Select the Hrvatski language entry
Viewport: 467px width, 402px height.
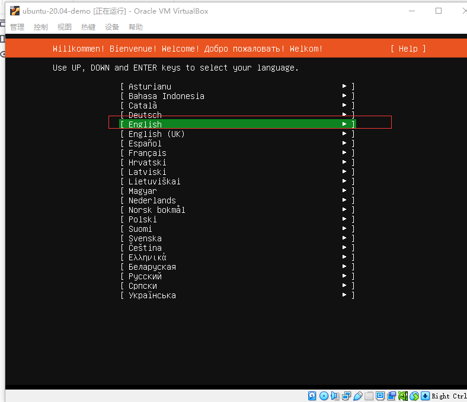click(238, 162)
